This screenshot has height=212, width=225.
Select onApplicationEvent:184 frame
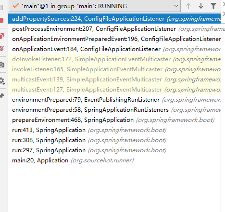tap(114, 49)
